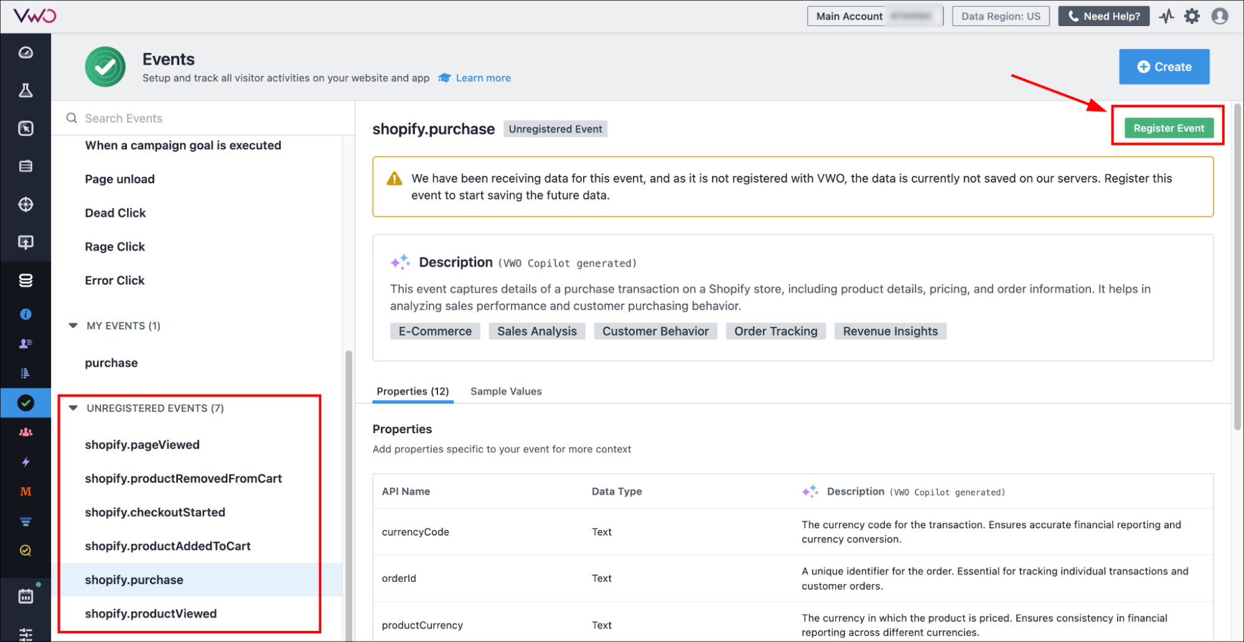Collapse the MY EVENTS section
This screenshot has height=642, width=1244.
click(73, 326)
